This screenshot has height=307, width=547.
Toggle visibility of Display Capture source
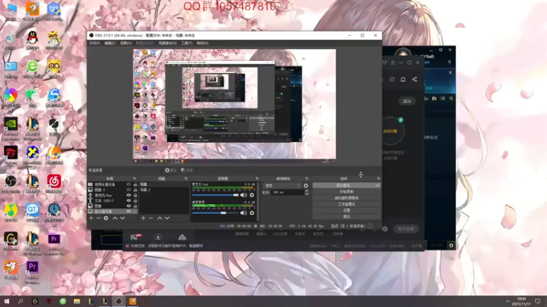click(x=129, y=211)
